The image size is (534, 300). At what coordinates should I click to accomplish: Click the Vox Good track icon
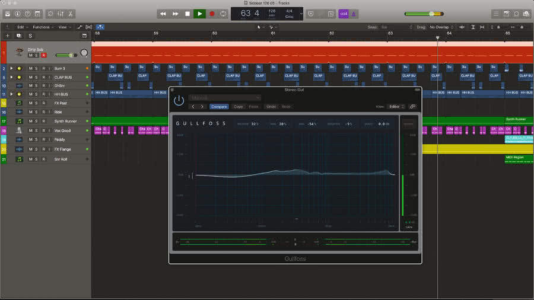tap(19, 130)
